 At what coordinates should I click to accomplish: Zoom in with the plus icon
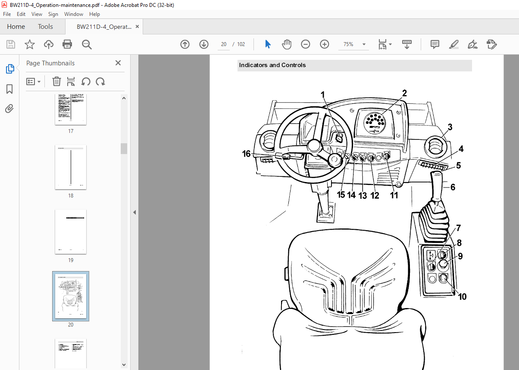coord(325,44)
